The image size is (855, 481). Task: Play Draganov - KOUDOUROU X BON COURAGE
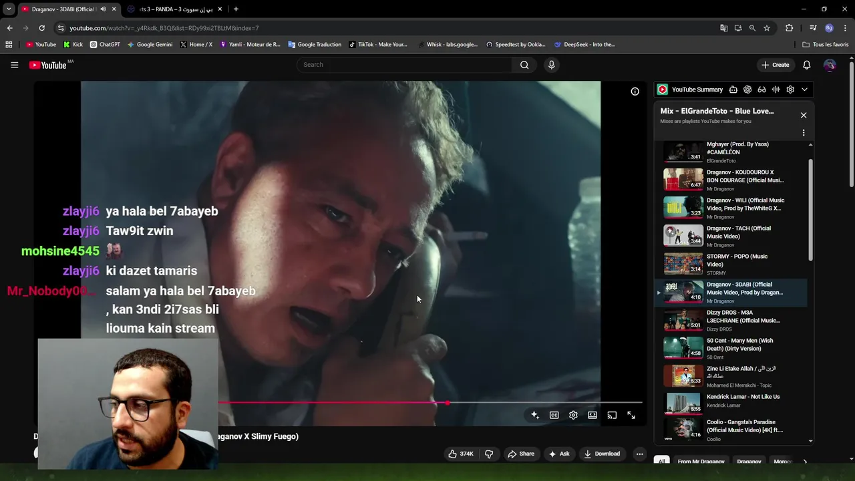[x=731, y=180]
